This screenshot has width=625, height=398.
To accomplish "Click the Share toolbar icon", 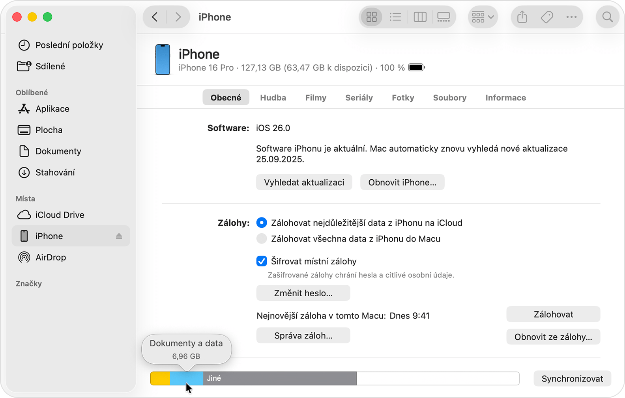I will coord(522,17).
